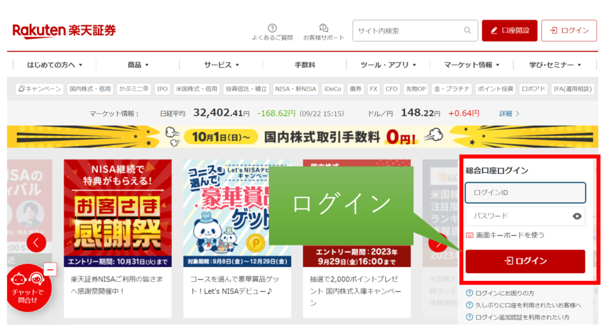Open 久しぶりに口座を利用されたいお客様へ link
Screen dimensions: 604x335
click(x=524, y=306)
